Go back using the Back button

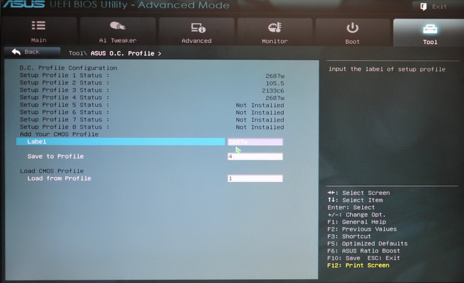point(32,52)
